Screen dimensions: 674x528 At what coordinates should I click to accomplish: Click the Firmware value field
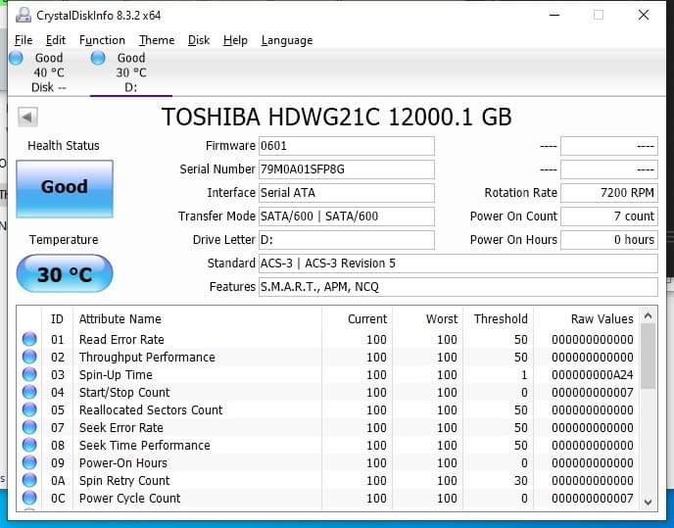[x=346, y=146]
